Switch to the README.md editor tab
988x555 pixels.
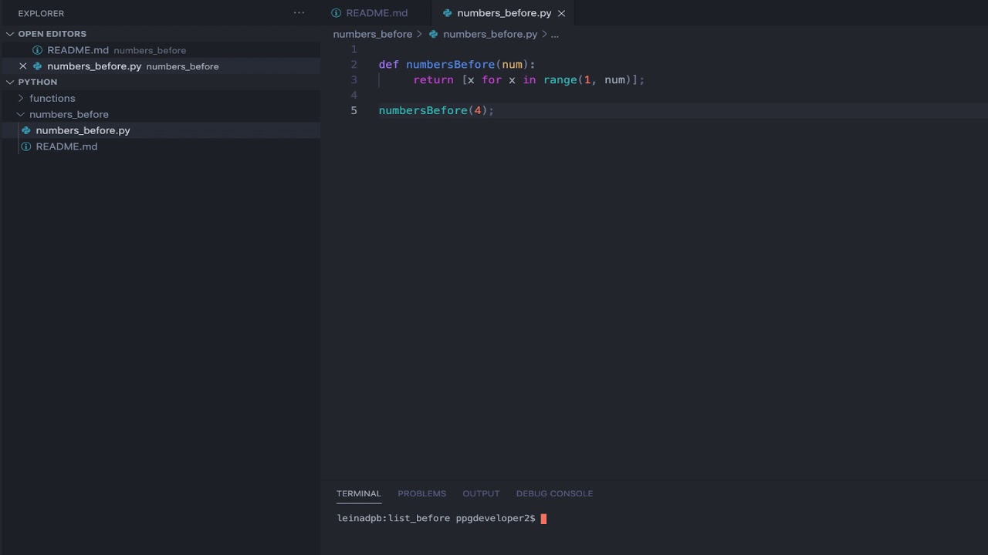point(377,13)
